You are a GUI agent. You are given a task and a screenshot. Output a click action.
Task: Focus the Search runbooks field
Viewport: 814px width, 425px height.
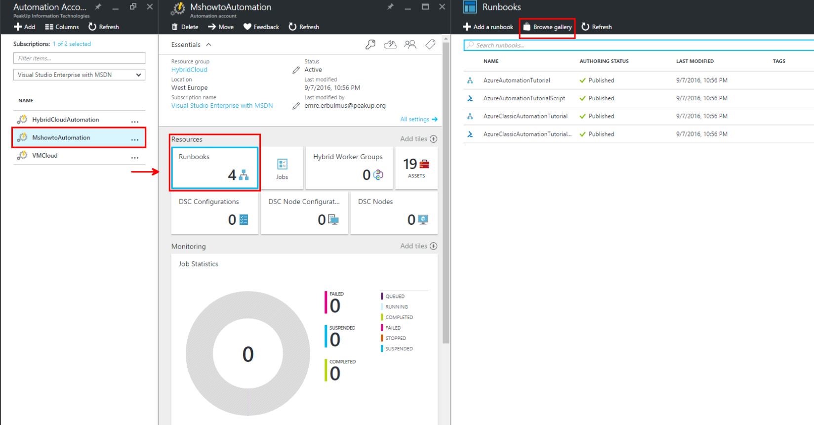(639, 45)
